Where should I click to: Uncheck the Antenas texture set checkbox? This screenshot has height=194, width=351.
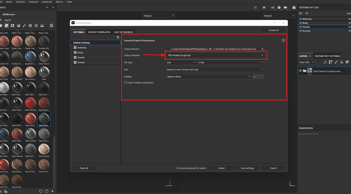click(75, 47)
